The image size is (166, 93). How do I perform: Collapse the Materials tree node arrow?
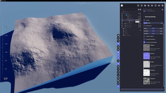coord(127,19)
